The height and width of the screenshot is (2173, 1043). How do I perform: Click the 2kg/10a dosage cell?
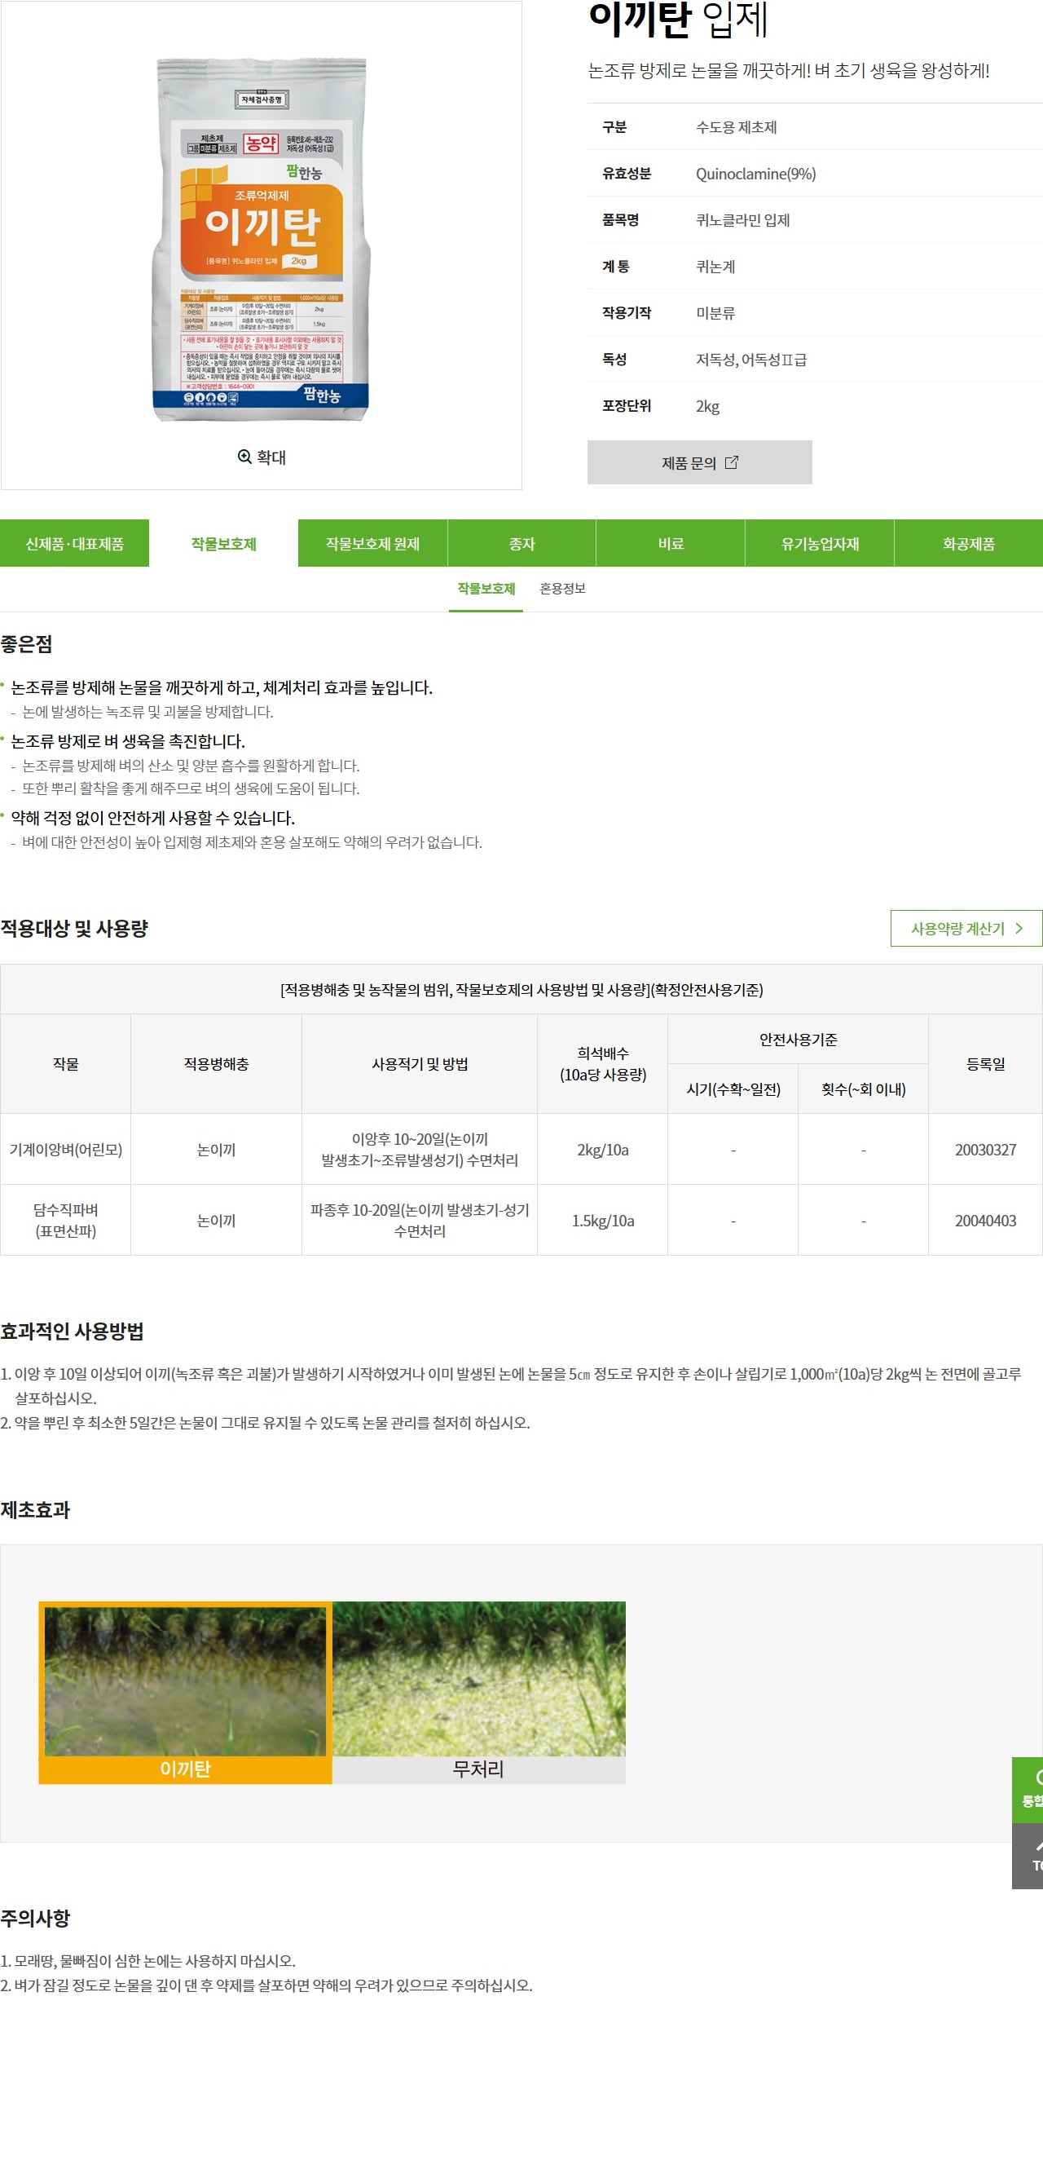point(603,1149)
